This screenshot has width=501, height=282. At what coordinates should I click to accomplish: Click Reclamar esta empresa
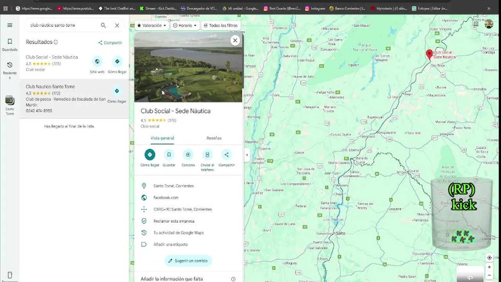coord(188,221)
